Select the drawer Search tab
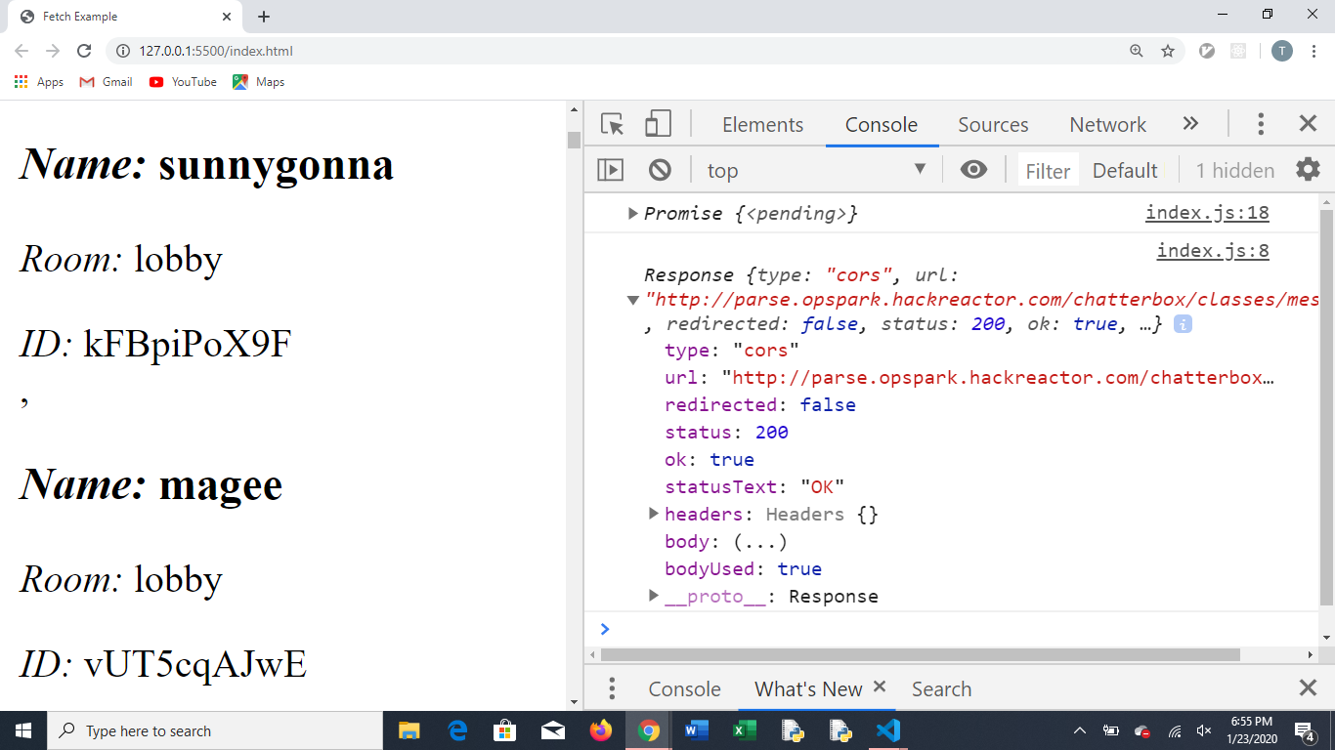This screenshot has height=750, width=1335. coord(941,688)
